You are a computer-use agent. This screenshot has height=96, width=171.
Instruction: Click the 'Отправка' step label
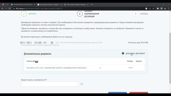point(144,14)
